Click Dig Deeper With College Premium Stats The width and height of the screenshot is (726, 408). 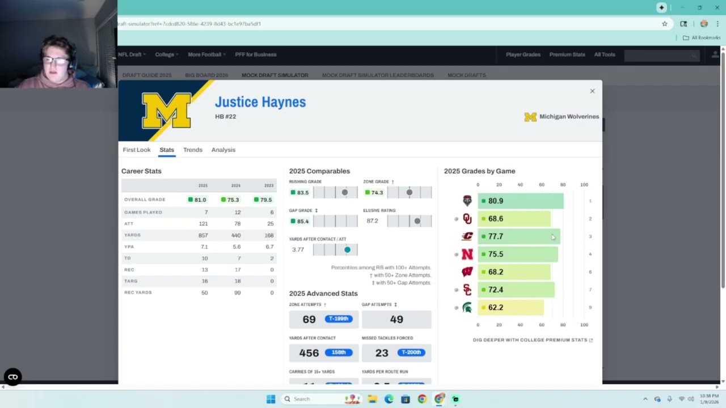(x=533, y=340)
